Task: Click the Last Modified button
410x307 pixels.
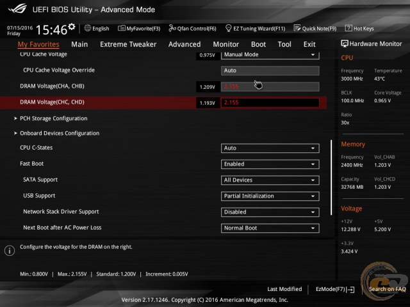Action: (284, 289)
